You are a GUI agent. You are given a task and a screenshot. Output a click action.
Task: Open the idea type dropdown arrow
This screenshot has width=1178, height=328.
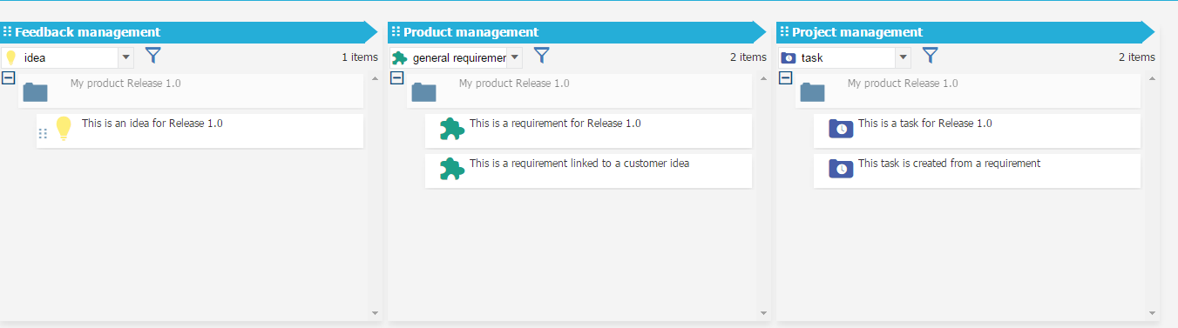click(126, 58)
